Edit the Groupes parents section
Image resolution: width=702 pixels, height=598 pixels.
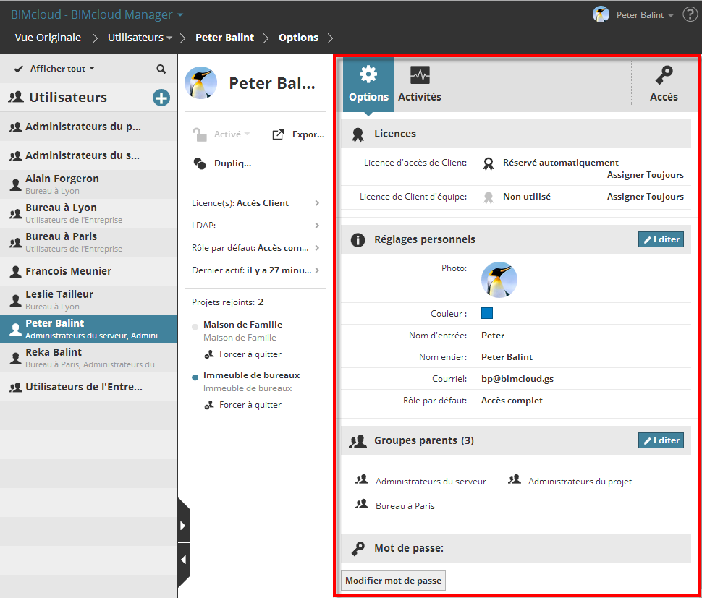coord(661,440)
